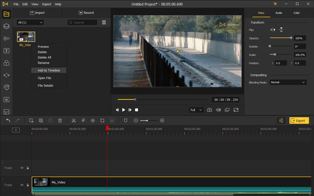Switch to the Color properties tab

pos(297,13)
